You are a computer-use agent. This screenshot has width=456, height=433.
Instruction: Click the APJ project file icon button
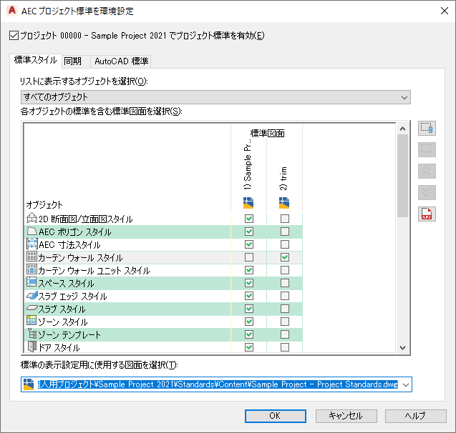pyautogui.click(x=427, y=214)
